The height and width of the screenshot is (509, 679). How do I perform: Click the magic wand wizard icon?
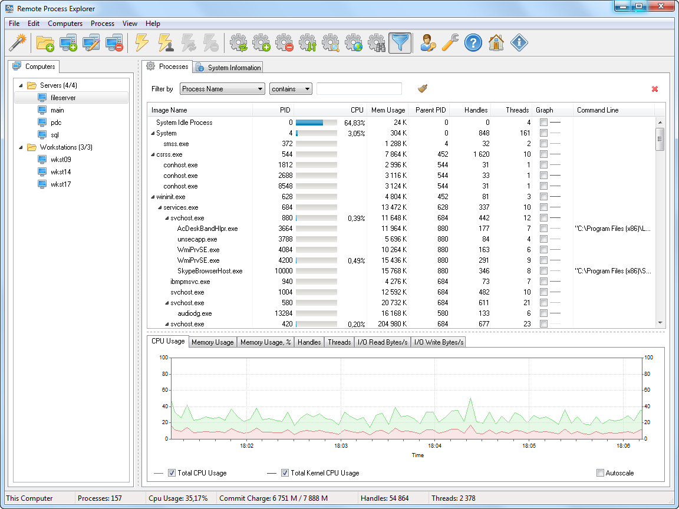tap(18, 42)
